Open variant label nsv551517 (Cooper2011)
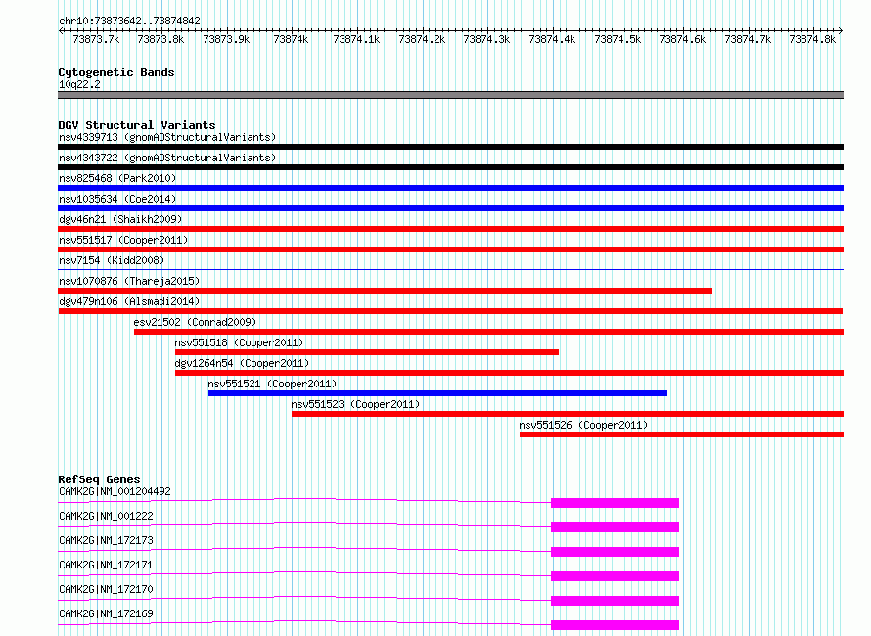871x636 pixels. (x=123, y=240)
